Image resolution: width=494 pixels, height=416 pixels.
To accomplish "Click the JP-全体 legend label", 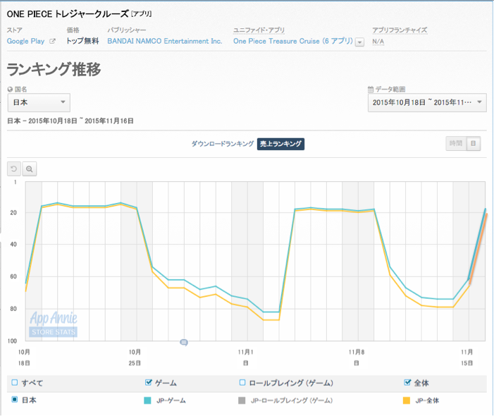I will pos(427,400).
